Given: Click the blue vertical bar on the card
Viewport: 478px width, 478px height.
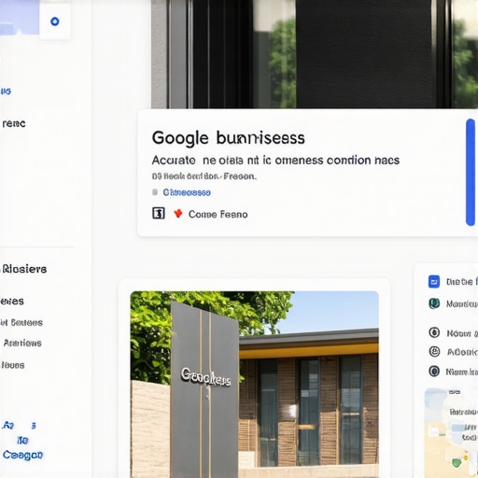Looking at the screenshot, I should (471, 172).
